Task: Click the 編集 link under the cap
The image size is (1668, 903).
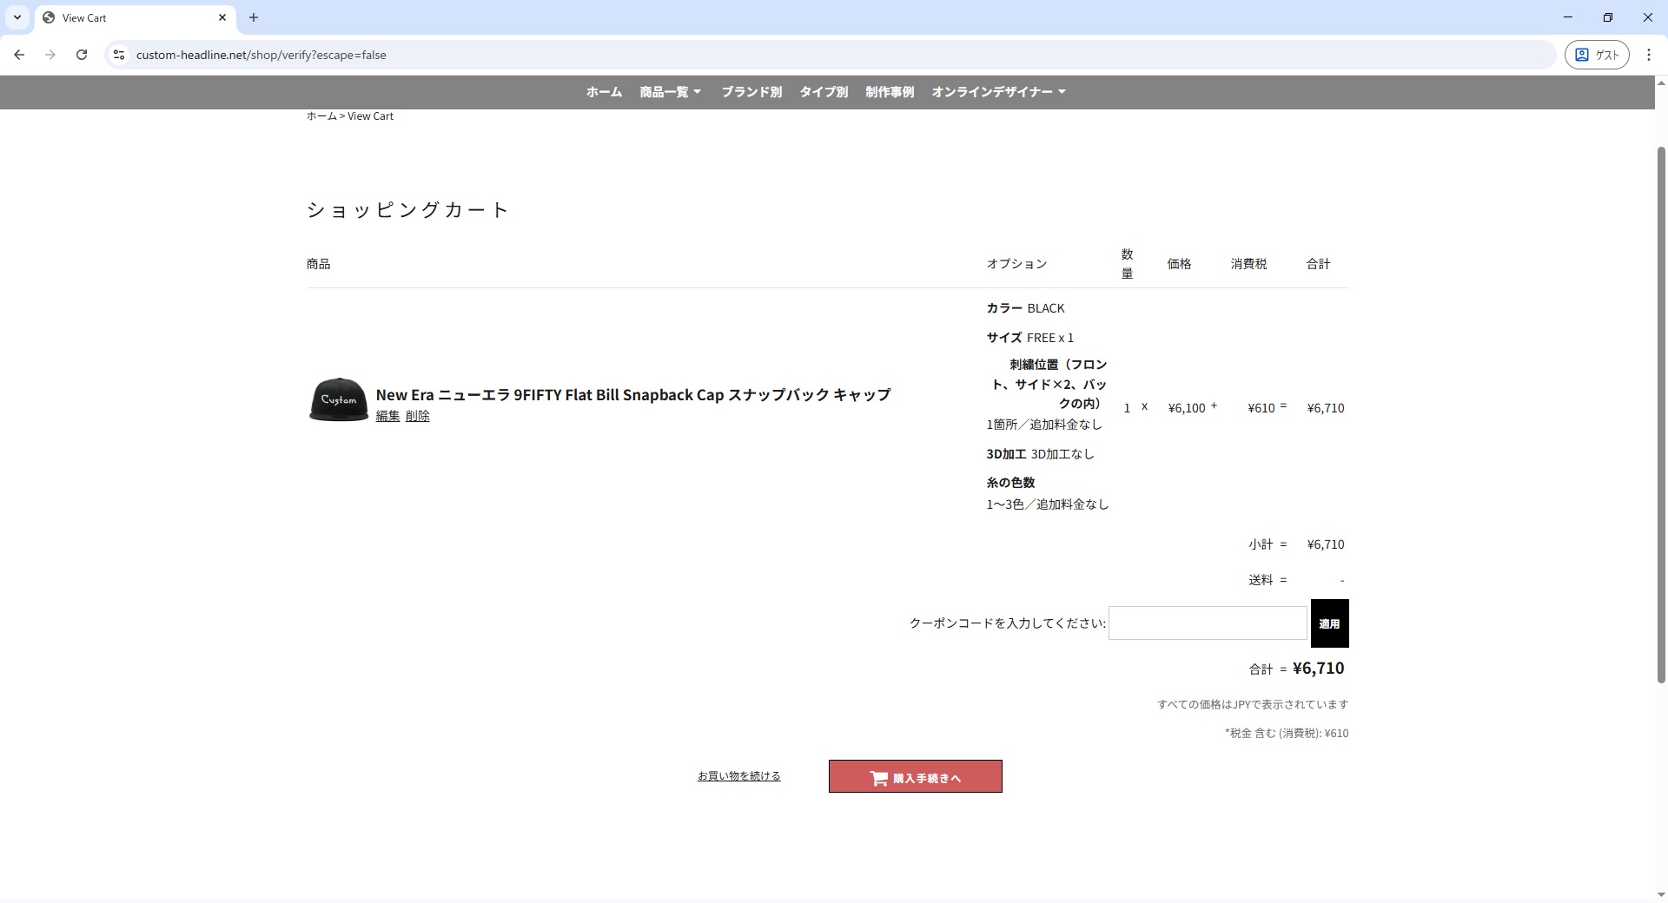Action: point(387,417)
